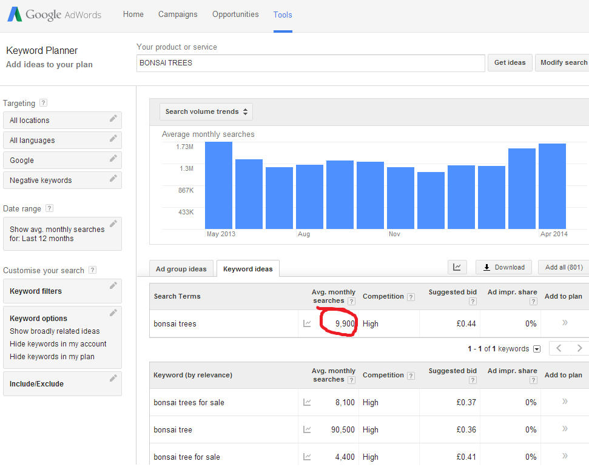Edit Keyword filters pencil icon
This screenshot has height=467, width=589.
(x=113, y=286)
